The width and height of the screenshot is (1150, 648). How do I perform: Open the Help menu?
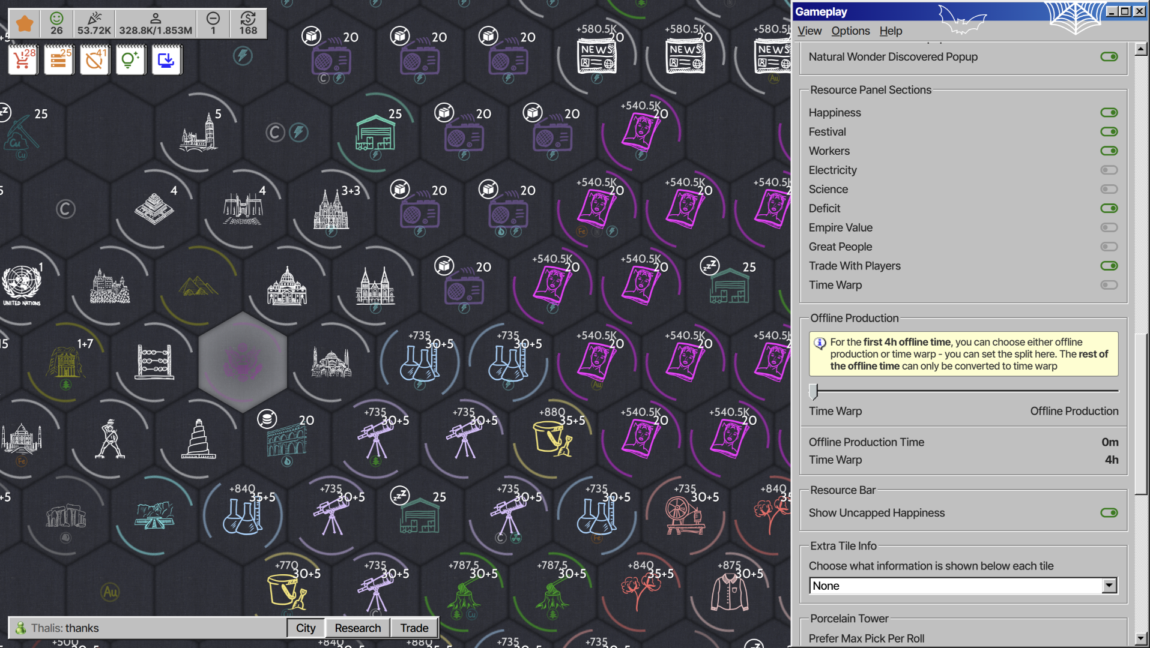[890, 31]
